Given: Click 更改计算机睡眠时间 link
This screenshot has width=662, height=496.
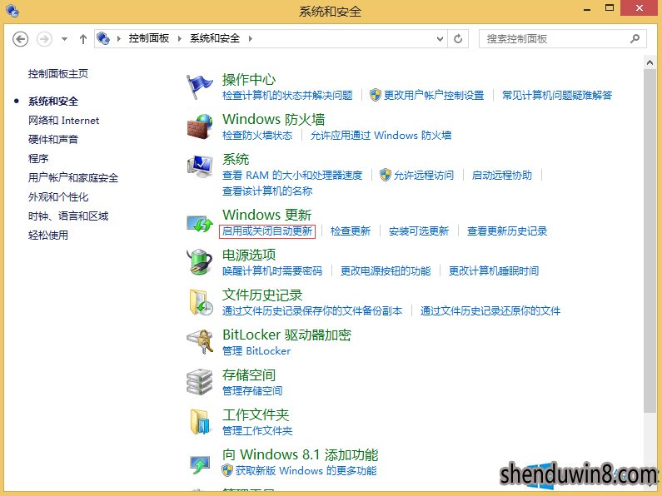Looking at the screenshot, I should (494, 270).
